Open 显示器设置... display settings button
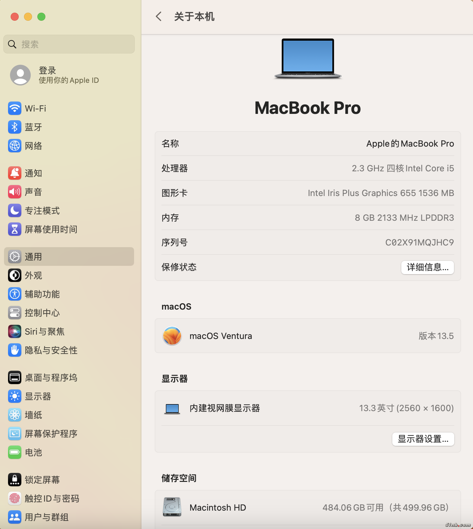 click(423, 439)
